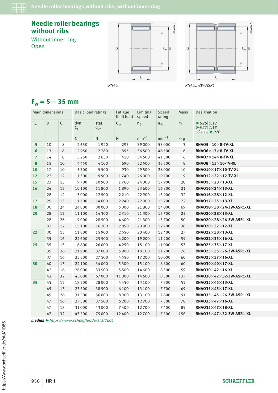Select designation RNAO5×10×8-TV-XL
Viewport: 278px width, 393px height.
pos(215,145)
